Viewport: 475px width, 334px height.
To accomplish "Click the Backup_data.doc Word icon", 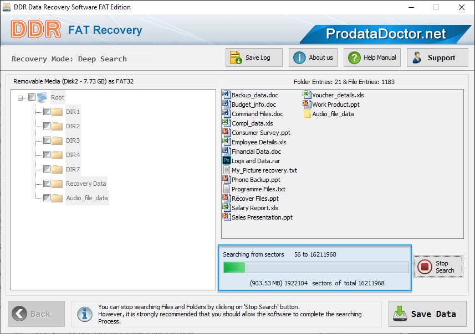I will [x=226, y=95].
